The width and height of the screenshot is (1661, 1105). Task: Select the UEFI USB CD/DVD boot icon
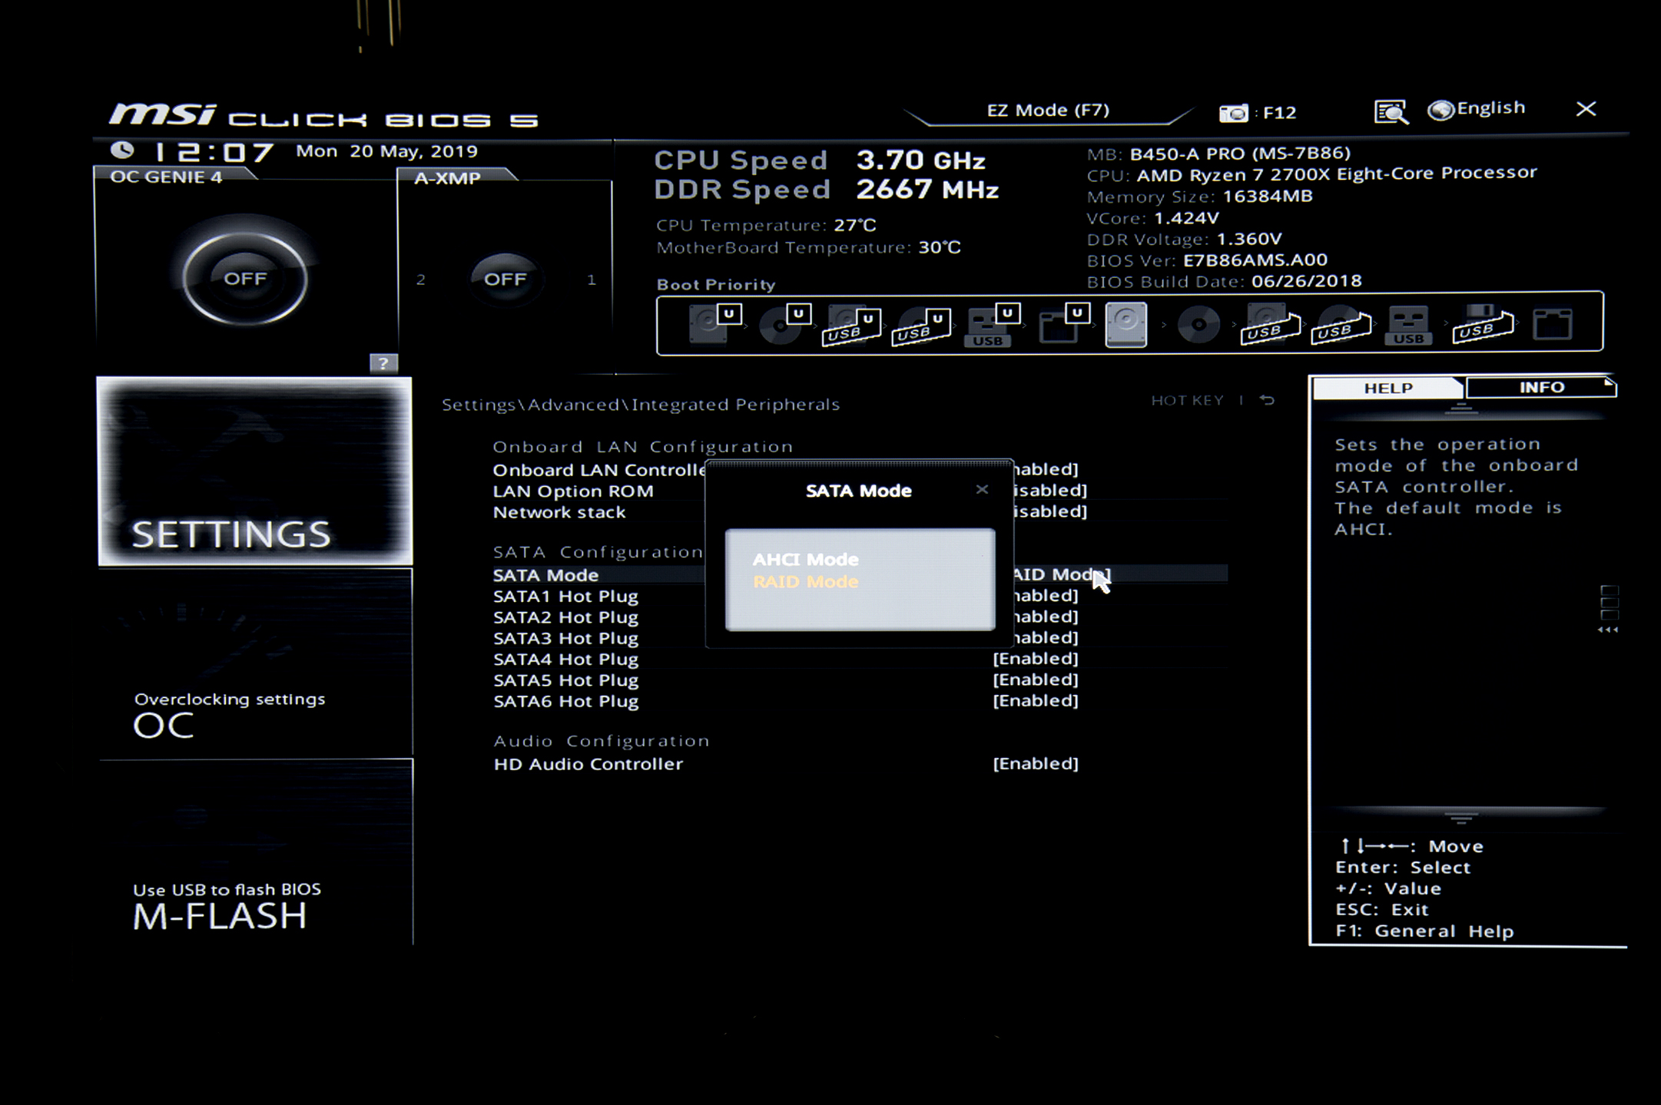coord(920,326)
